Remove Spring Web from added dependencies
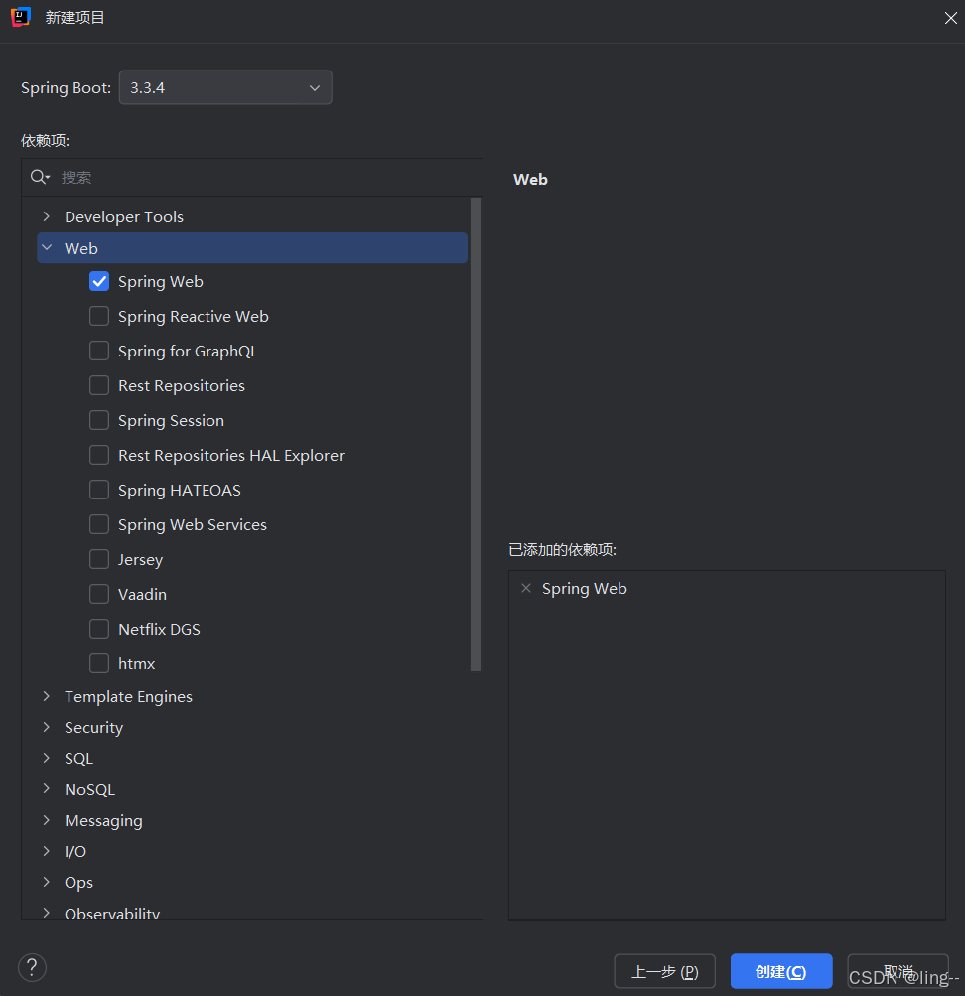Screen dimensions: 965x996 point(525,588)
